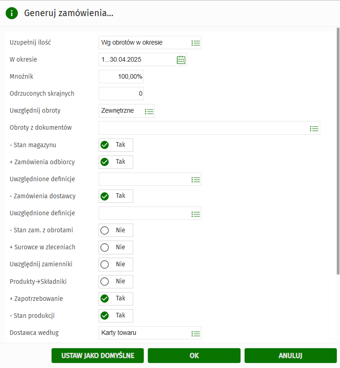Open calendar picker for W okresie
The height and width of the screenshot is (368, 340).
(181, 60)
